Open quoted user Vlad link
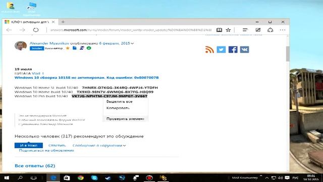This screenshot has height=182, width=323. pyautogui.click(x=38, y=73)
